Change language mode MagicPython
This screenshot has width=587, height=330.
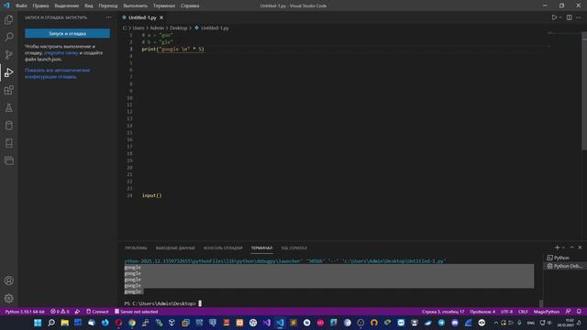coord(547,312)
